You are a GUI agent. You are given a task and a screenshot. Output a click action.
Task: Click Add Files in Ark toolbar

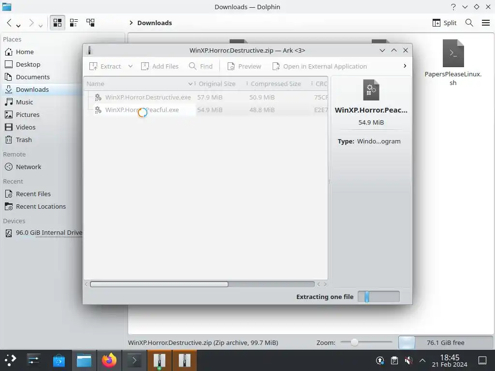click(x=160, y=66)
